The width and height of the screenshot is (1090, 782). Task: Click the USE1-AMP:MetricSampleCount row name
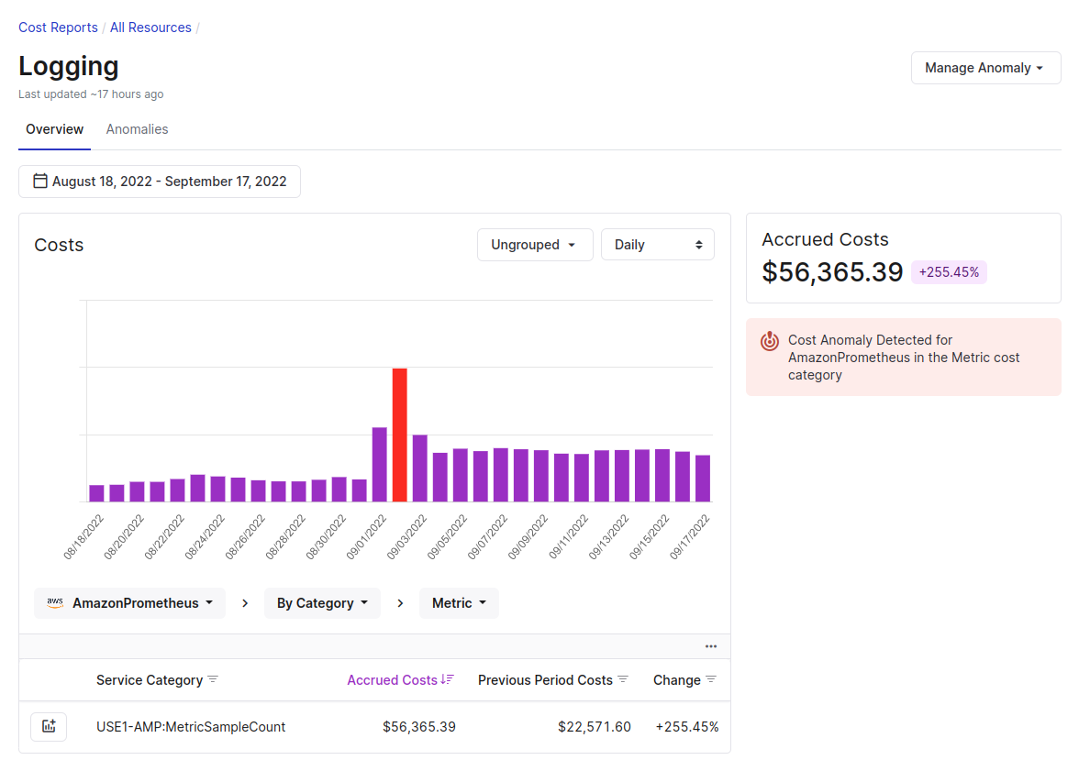pos(191,726)
